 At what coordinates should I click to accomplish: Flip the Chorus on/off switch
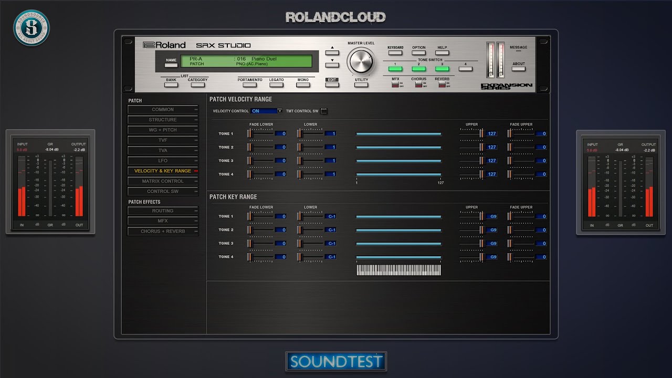coord(418,85)
